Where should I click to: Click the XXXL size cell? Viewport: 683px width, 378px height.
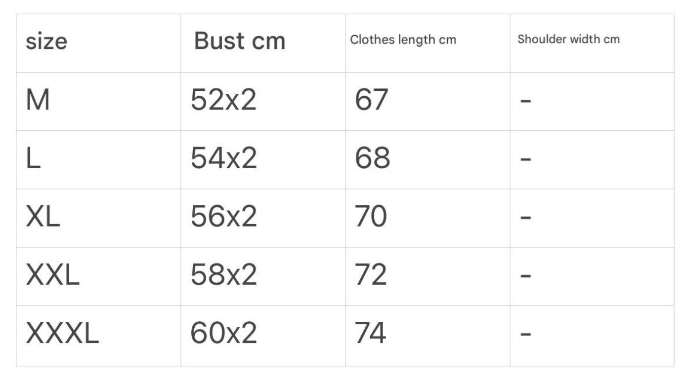62,334
